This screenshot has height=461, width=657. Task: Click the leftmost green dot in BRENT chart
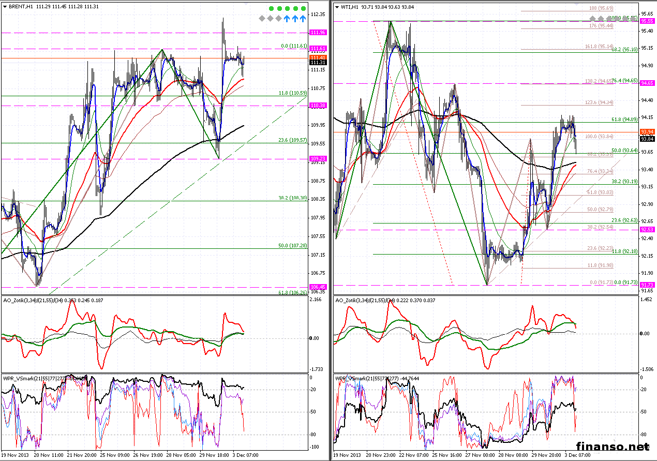pos(271,9)
